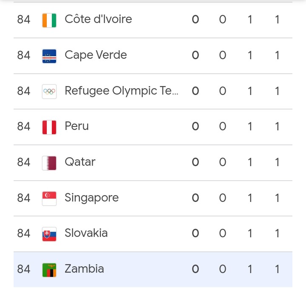Click the Zambia flag icon
The width and height of the screenshot is (306, 288).
click(49, 269)
